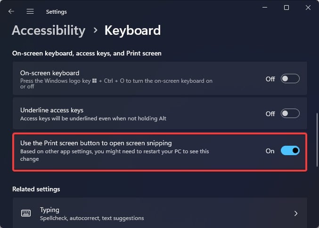Enable the Underline access keys toggle
Screen dimensions: 319x228
290,114
